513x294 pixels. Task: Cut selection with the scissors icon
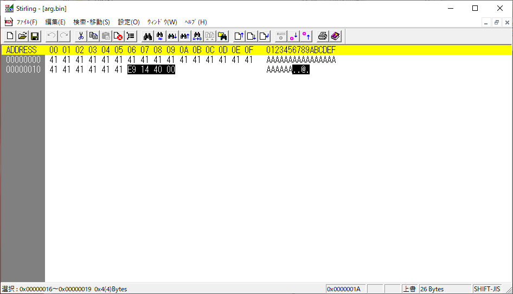click(x=81, y=36)
